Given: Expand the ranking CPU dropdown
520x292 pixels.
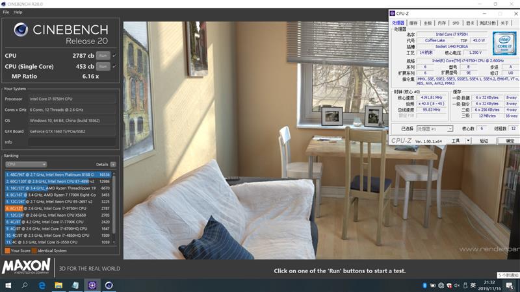Looking at the screenshot, I should pos(26,164).
